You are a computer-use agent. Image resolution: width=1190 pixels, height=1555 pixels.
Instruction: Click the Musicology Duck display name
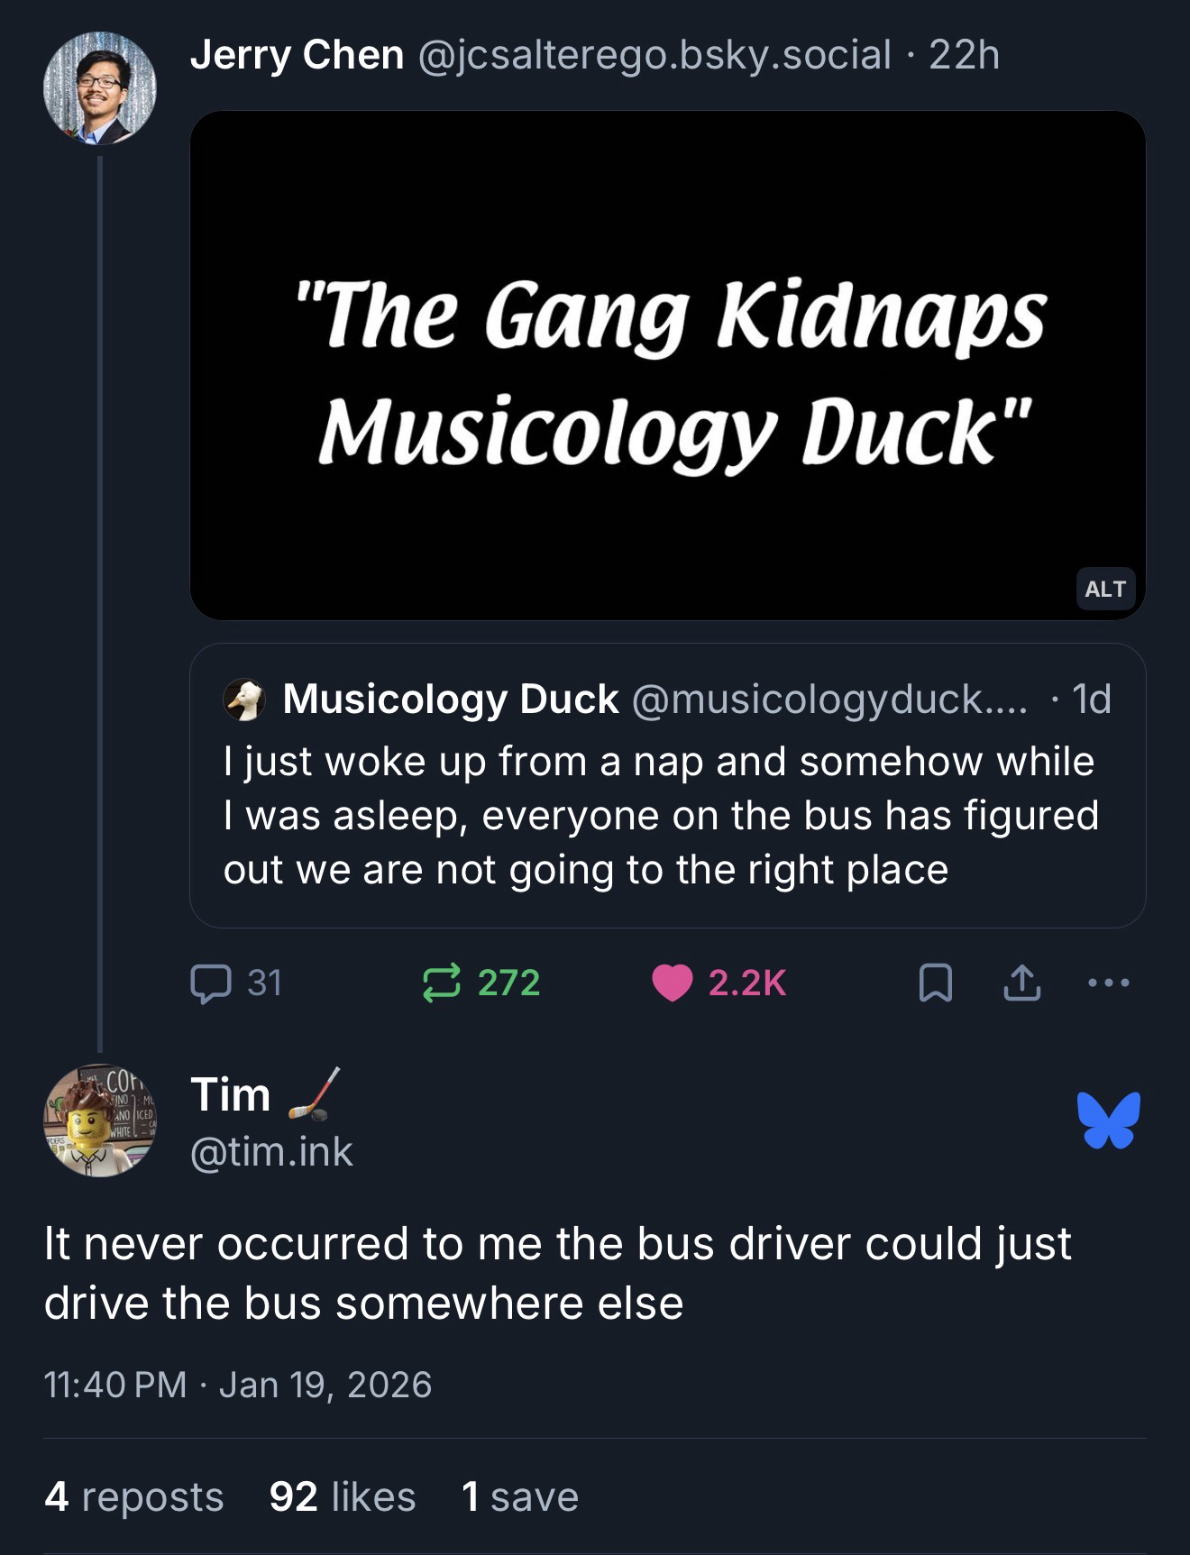pyautogui.click(x=451, y=700)
